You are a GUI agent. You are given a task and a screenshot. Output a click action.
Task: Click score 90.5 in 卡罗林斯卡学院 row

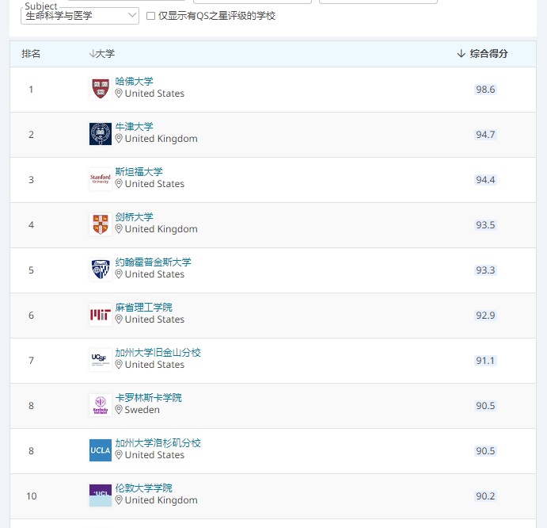pos(485,406)
